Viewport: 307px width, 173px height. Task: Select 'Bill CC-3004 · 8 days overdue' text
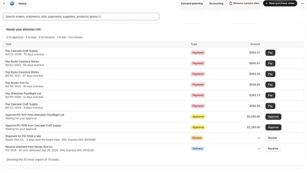click(x=24, y=108)
